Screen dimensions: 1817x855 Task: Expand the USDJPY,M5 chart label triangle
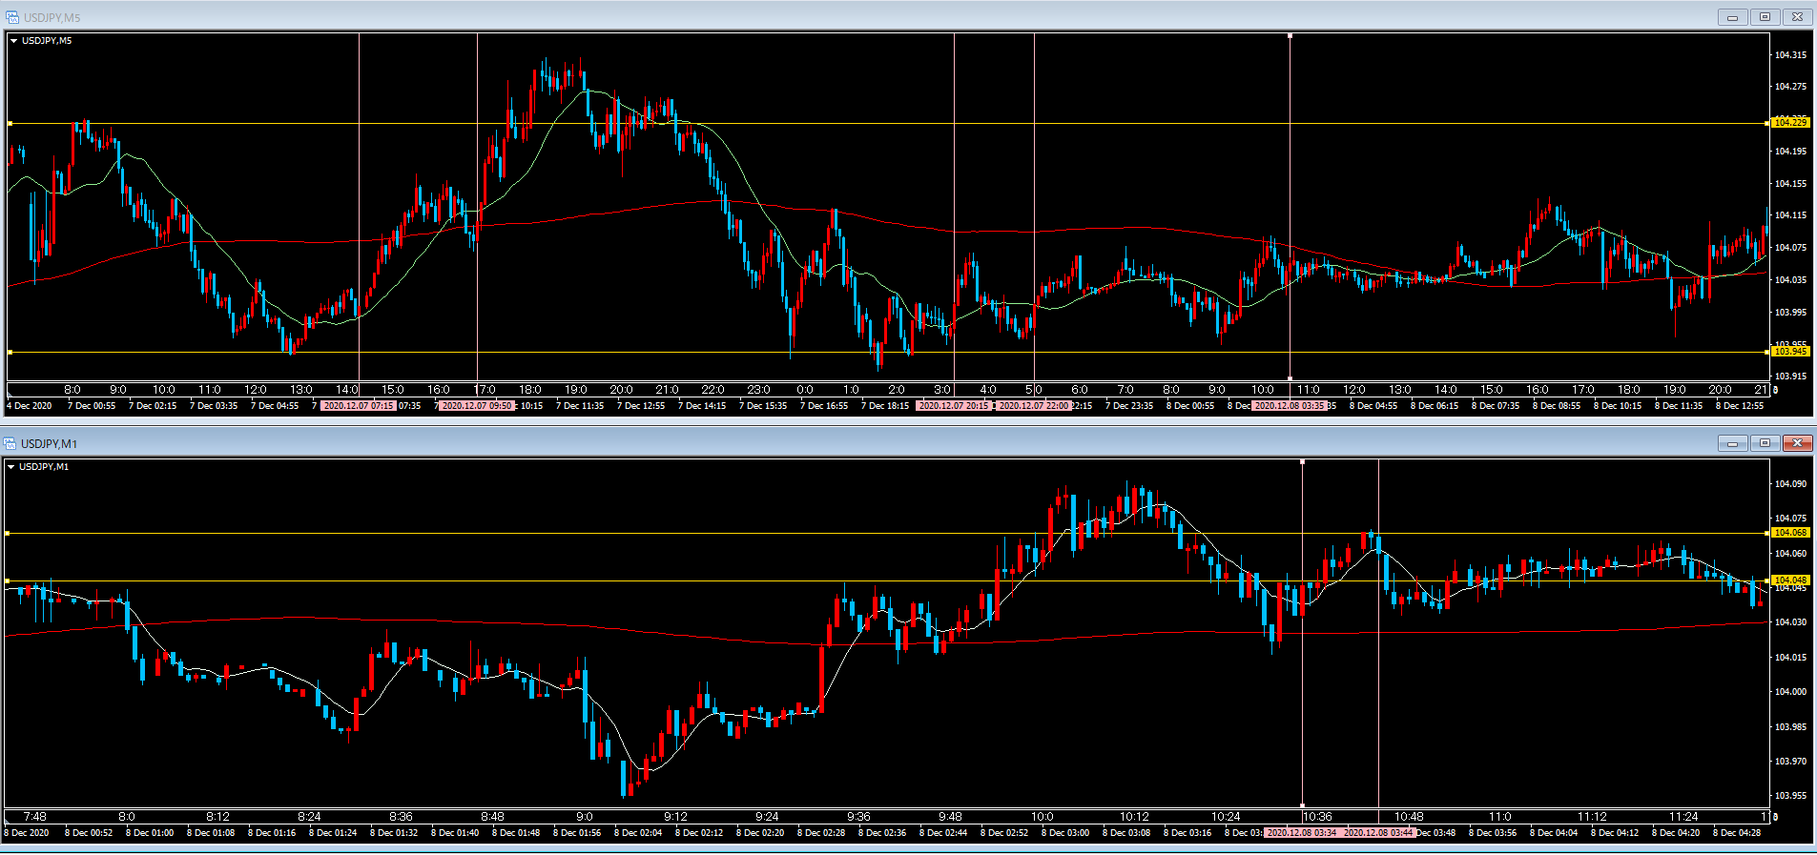pyautogui.click(x=13, y=41)
